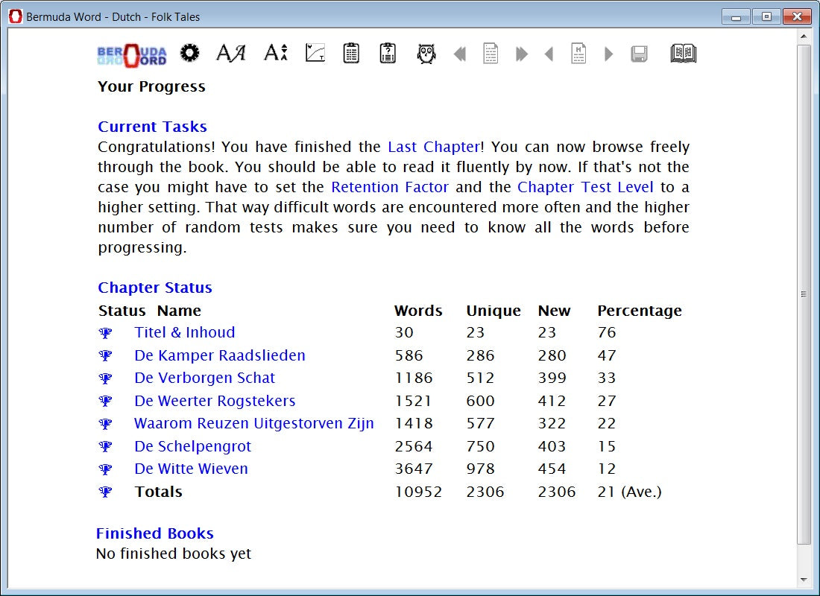The height and width of the screenshot is (596, 820).
Task: Go to De Verborgen Schat chapter
Action: tap(205, 378)
